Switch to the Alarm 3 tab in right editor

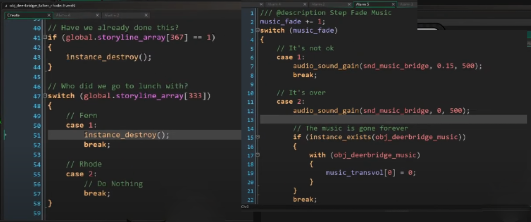click(407, 4)
